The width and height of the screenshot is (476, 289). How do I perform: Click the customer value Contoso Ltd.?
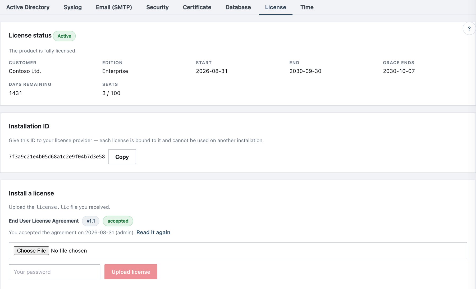coord(25,71)
